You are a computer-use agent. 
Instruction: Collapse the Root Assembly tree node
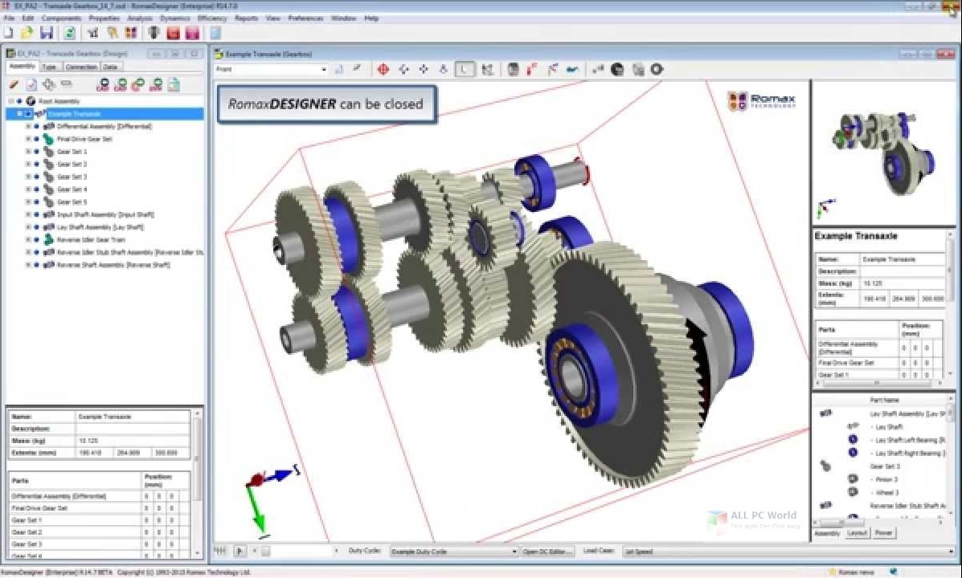click(11, 101)
